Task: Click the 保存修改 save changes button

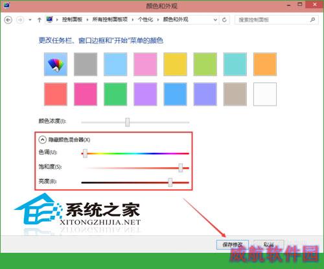Action: (x=233, y=244)
